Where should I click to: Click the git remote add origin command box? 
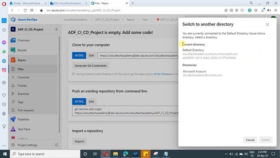[125, 111]
